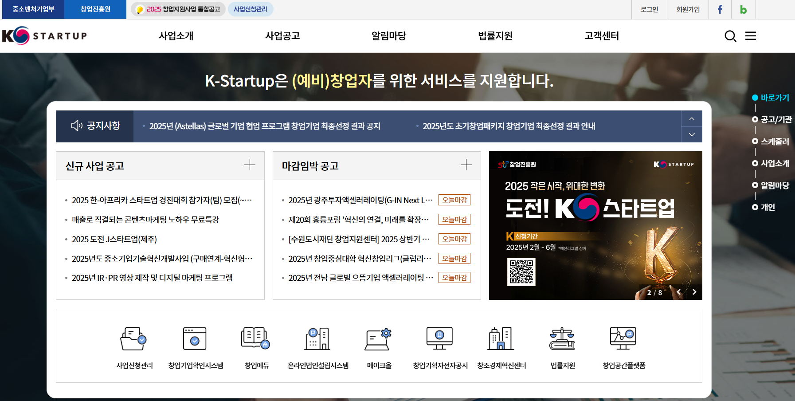Viewport: 795px width, 401px height.
Task: Open the Naver blog 'b' icon
Action: 743,9
